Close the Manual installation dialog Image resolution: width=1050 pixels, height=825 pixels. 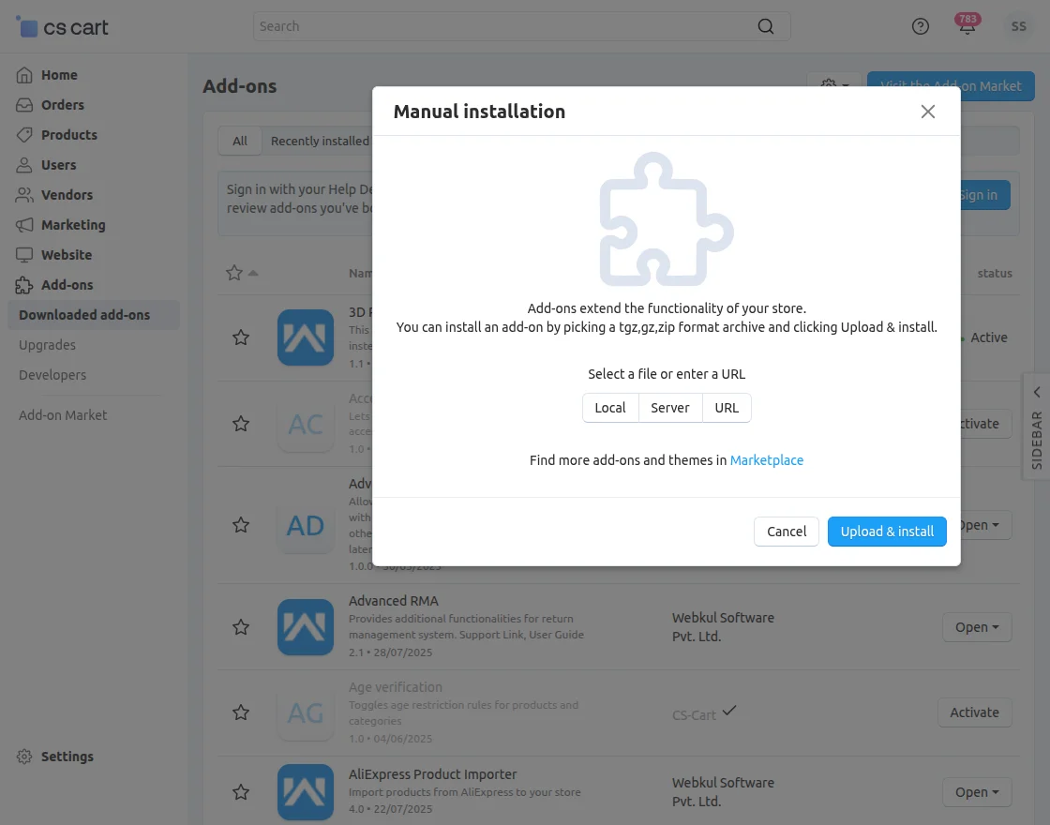[x=928, y=112]
